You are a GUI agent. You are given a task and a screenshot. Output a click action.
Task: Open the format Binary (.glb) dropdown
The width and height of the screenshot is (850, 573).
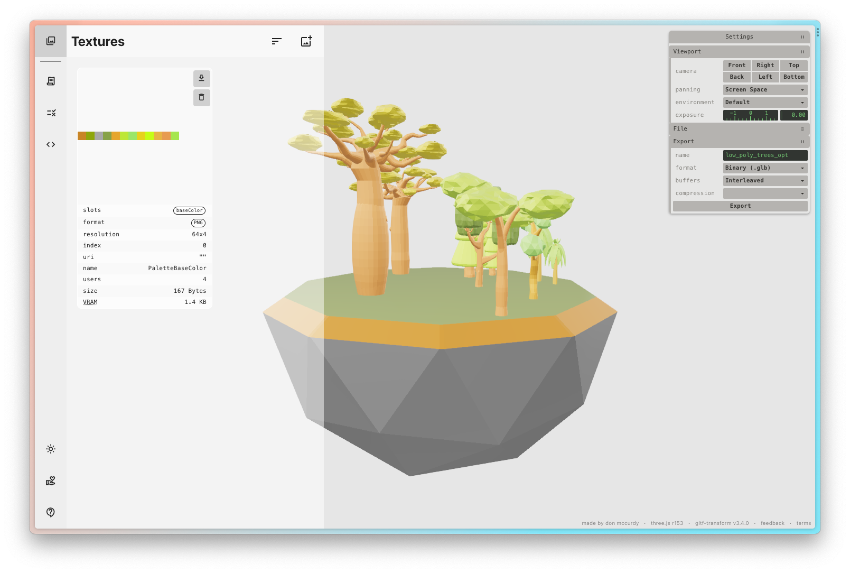(x=764, y=168)
